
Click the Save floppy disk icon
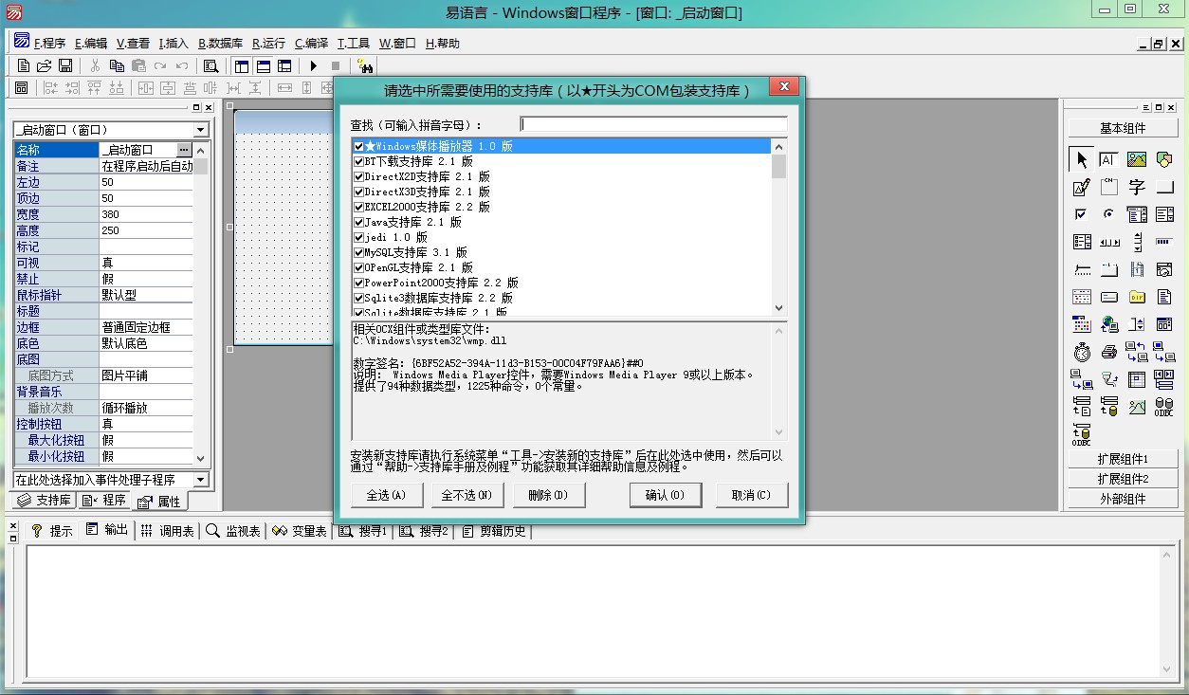[x=65, y=65]
